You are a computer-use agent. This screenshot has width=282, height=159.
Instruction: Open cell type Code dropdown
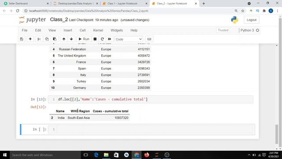point(129,39)
